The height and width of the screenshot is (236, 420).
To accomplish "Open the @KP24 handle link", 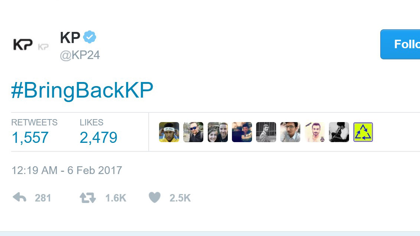I will (80, 55).
